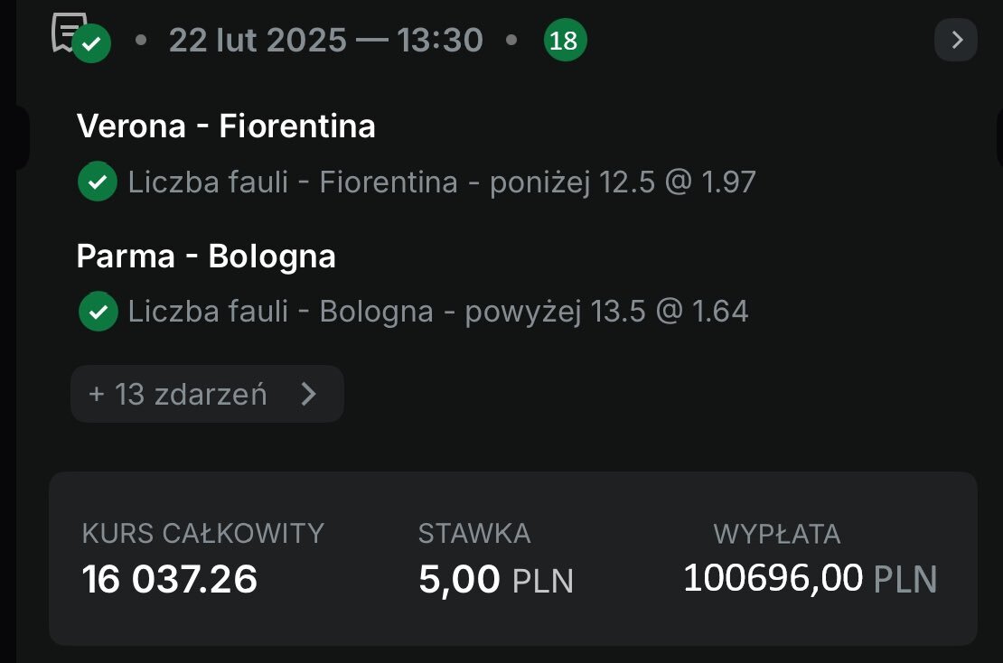Click the stake amount 5,00 PLN
Viewport: 1003px width, 663px height.
point(495,579)
